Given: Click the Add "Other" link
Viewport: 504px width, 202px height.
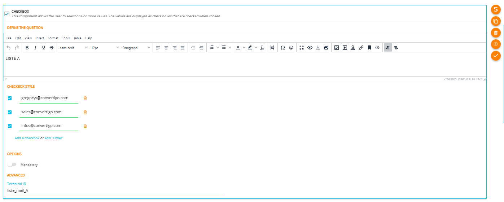Looking at the screenshot, I should [x=54, y=138].
